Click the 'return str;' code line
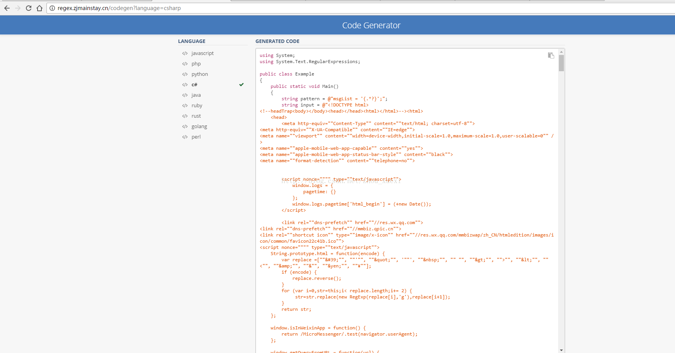Viewport: 675px width, 353px height. click(296, 309)
